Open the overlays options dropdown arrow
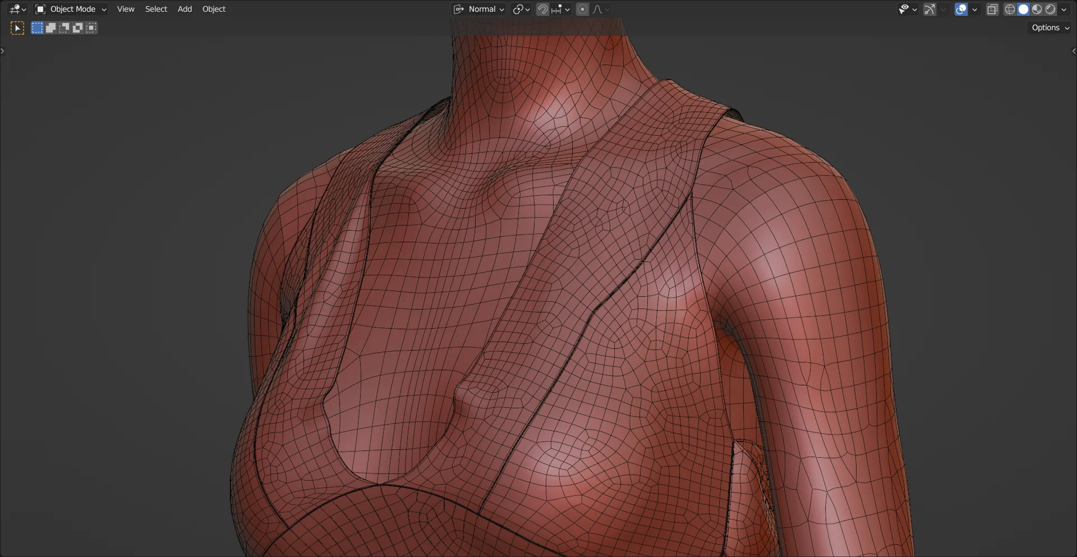The height and width of the screenshot is (557, 1077). (974, 9)
